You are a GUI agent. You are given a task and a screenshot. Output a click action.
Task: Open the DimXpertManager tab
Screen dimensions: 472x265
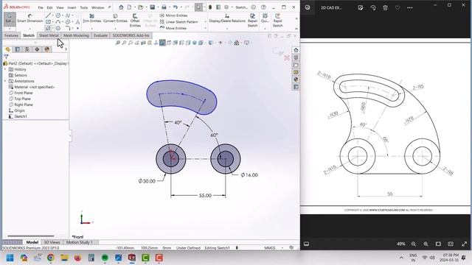coord(37,49)
